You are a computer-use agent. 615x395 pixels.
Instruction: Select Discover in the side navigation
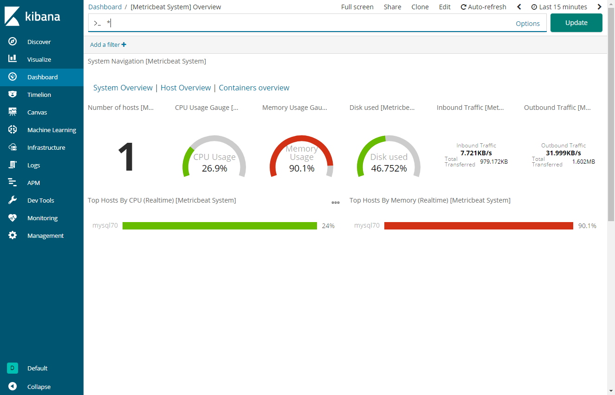pyautogui.click(x=39, y=42)
